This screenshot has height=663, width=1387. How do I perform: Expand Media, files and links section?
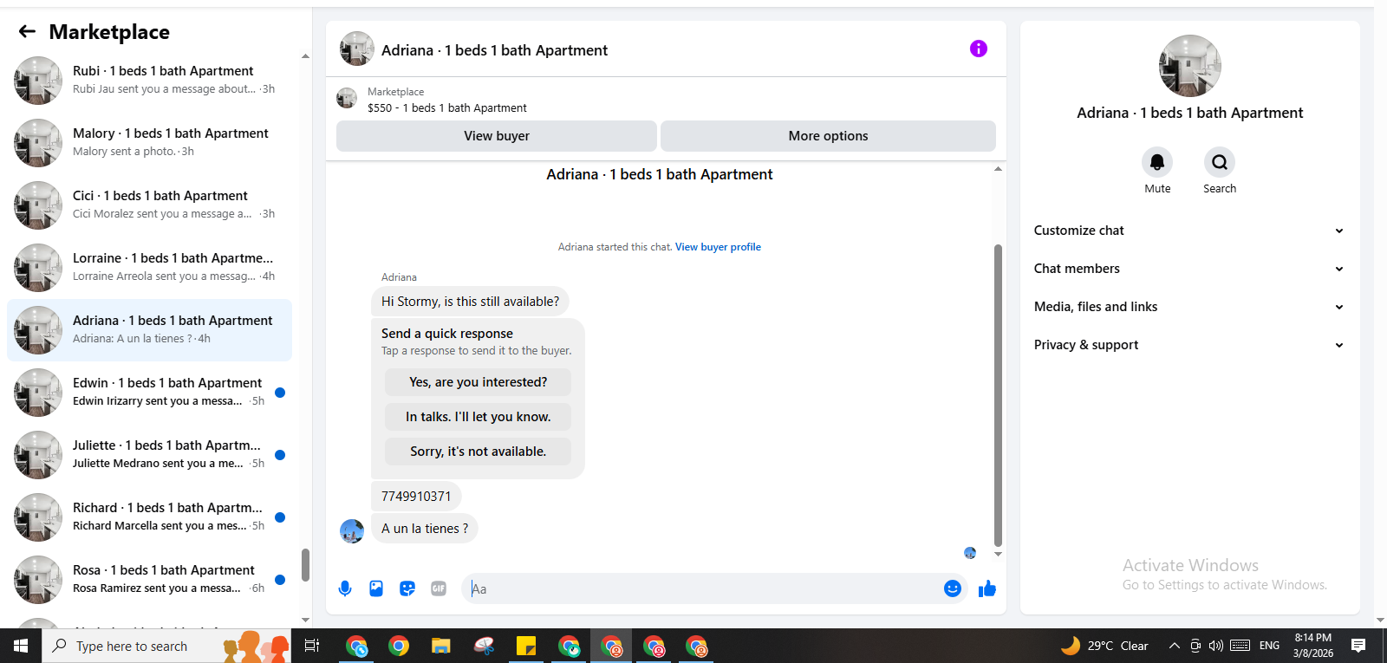[x=1189, y=307]
